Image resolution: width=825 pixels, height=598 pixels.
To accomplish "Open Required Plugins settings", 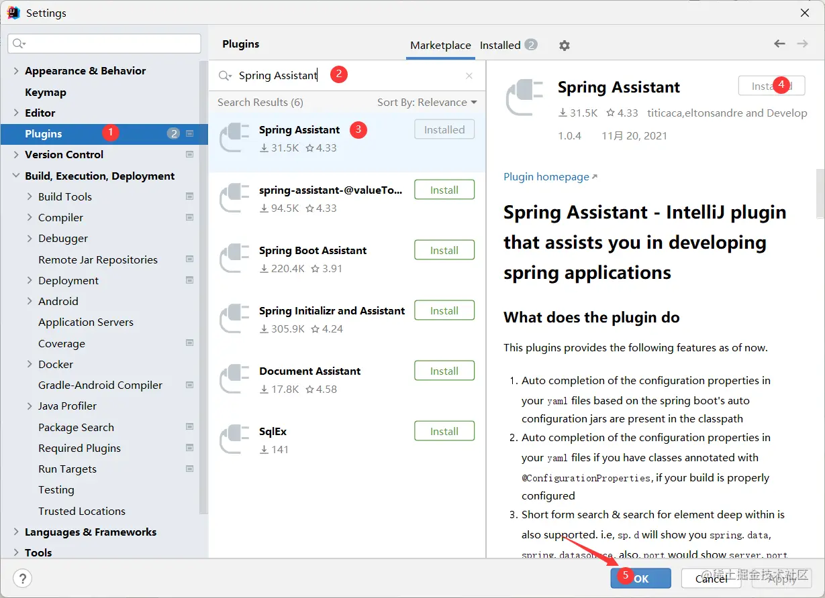I will coord(80,448).
